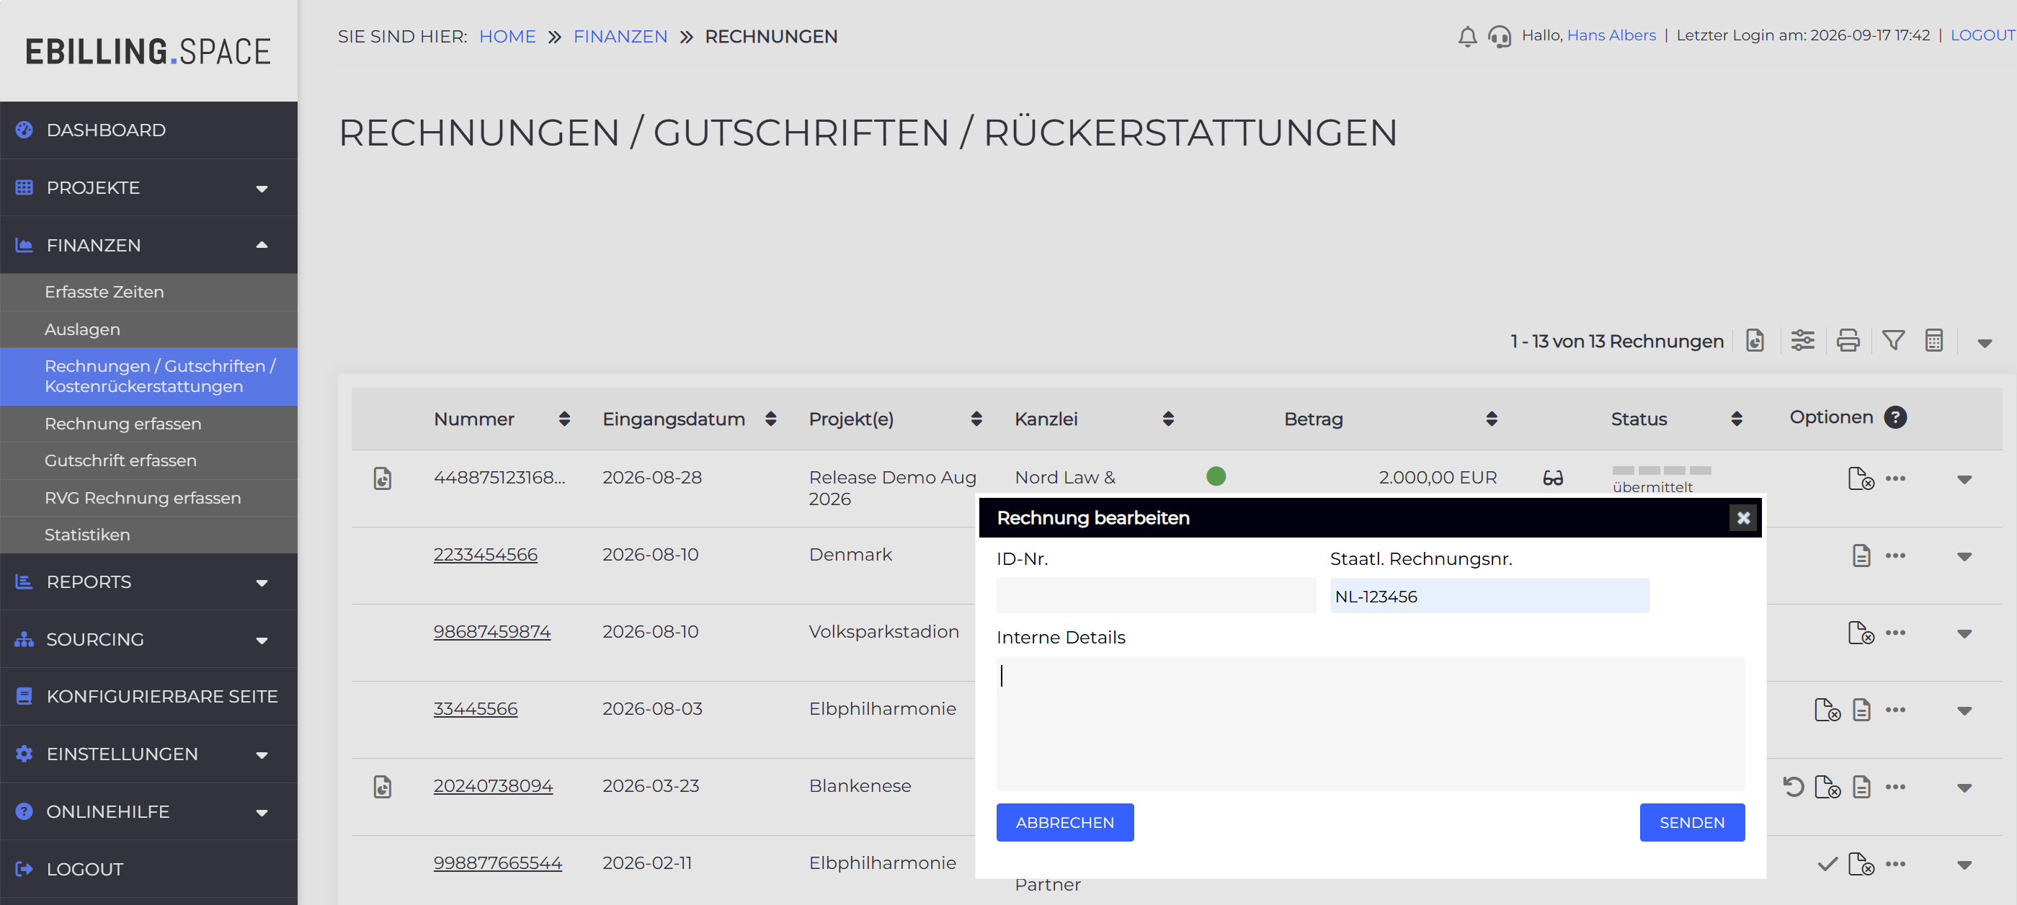Image resolution: width=2017 pixels, height=905 pixels.
Task: Open the table column settings sliders icon
Action: click(x=1802, y=341)
